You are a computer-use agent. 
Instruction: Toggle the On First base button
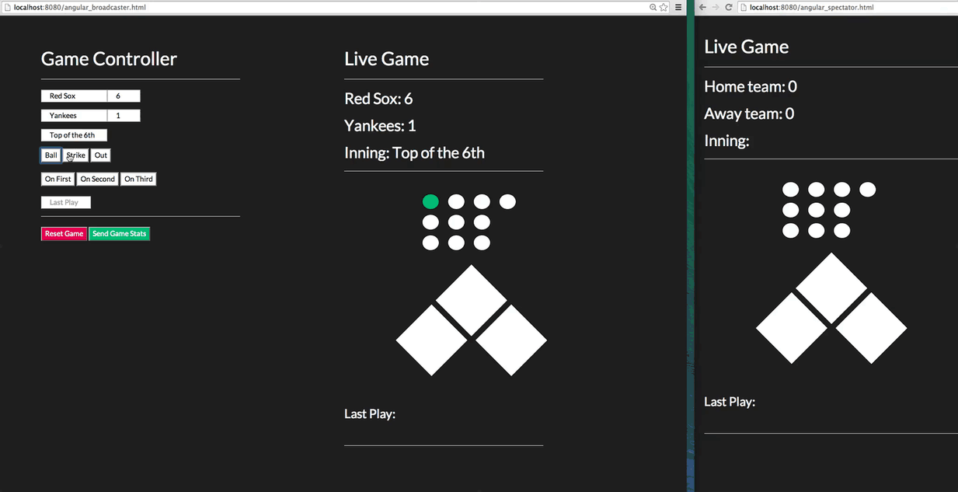57,179
